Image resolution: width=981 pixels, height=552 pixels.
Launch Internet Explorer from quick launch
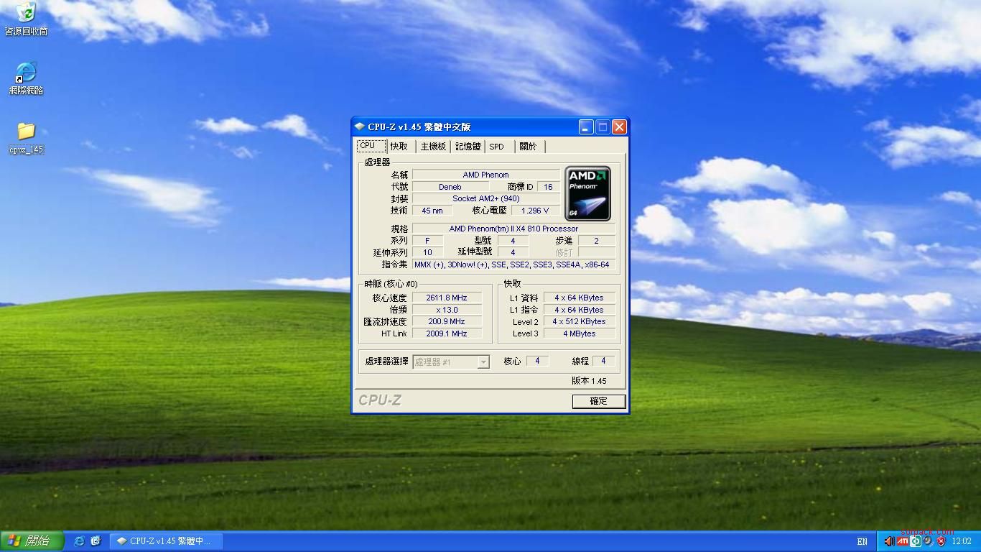pyautogui.click(x=80, y=541)
